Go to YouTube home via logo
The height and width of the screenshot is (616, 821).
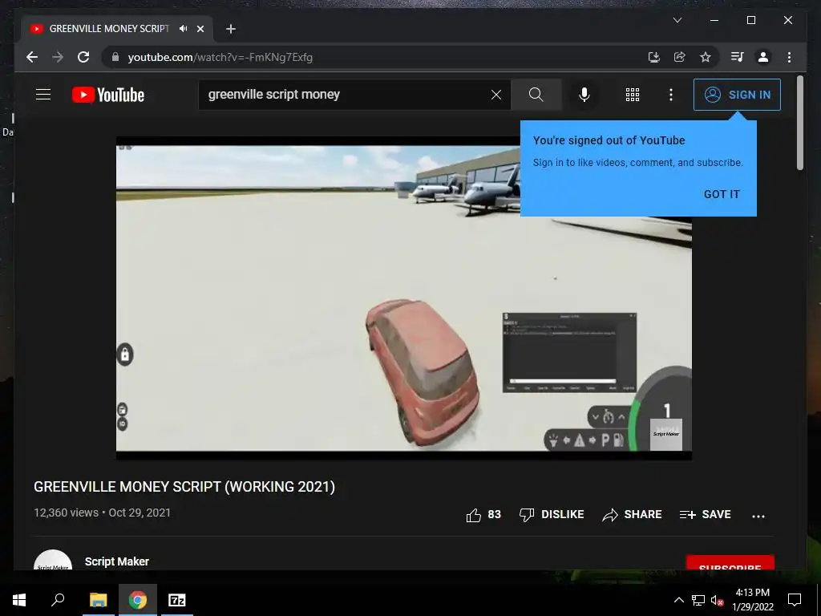[108, 95]
